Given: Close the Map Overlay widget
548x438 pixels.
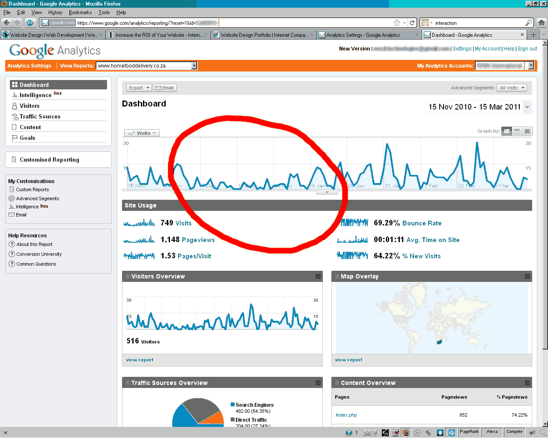Looking at the screenshot, I should 527,276.
